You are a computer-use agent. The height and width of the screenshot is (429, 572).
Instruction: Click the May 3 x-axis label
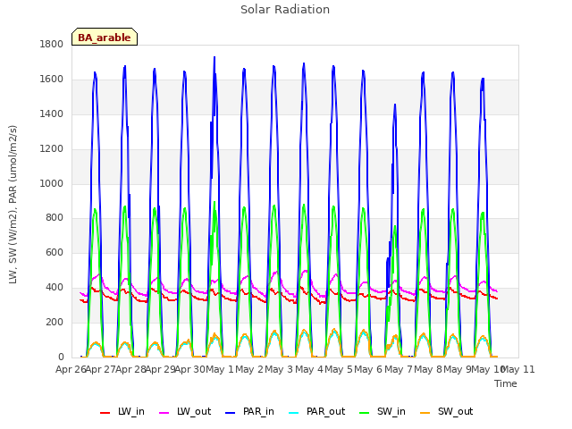tap(279, 369)
